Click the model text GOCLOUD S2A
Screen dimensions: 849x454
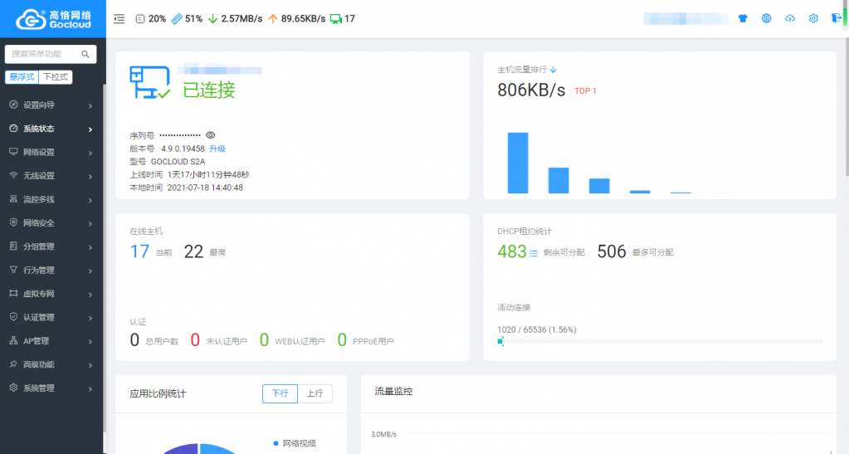(178, 162)
